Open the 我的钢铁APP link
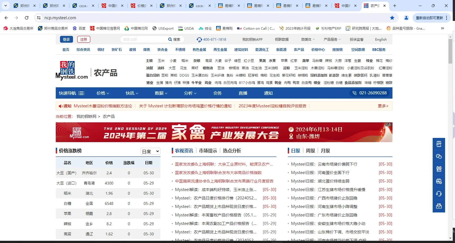Viewport: 455px width, 243px height. (x=252, y=40)
